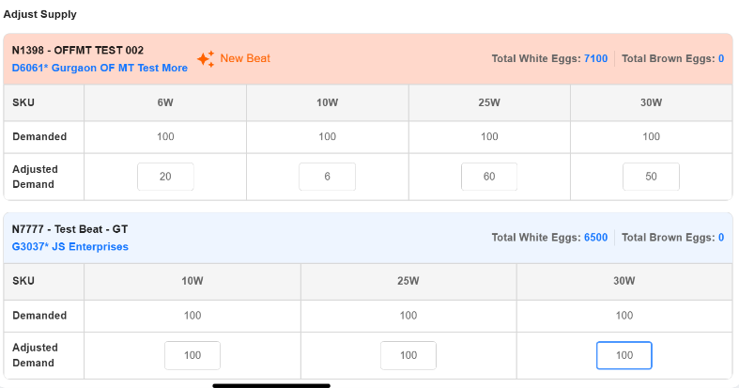Focus the 25W adjusted demand field for N7777
The image size is (739, 388).
tap(408, 355)
